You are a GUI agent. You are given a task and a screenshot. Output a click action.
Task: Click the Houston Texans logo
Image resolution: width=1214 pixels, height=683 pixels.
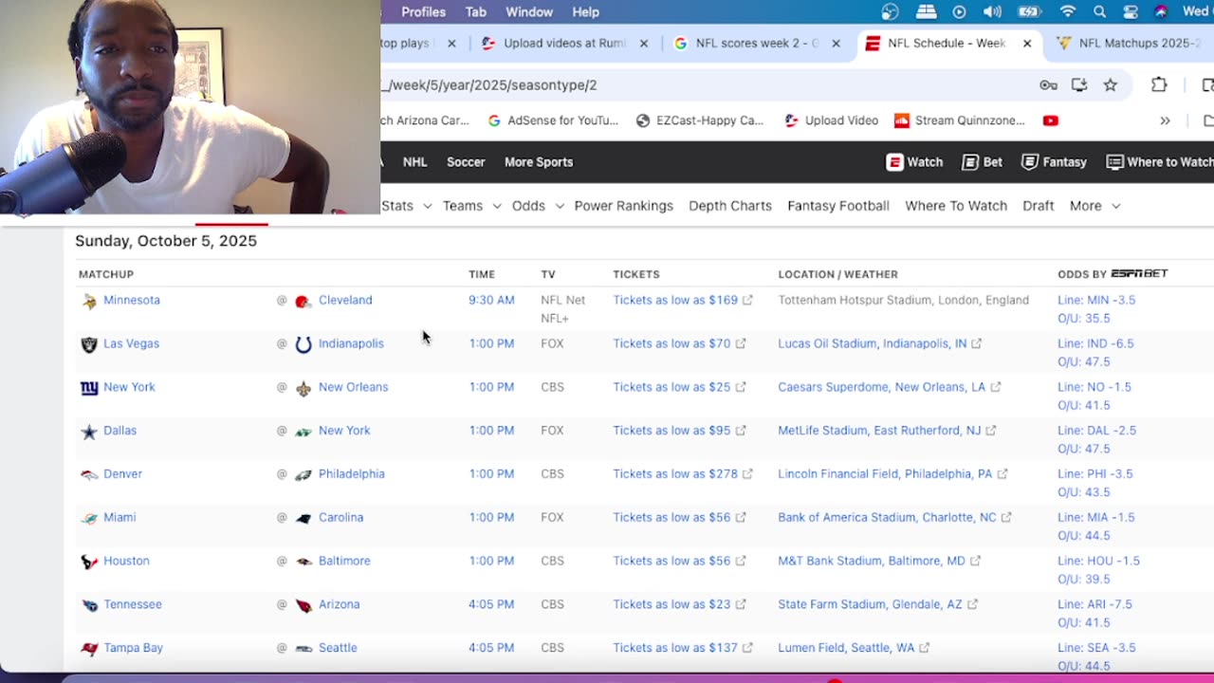pyautogui.click(x=89, y=562)
